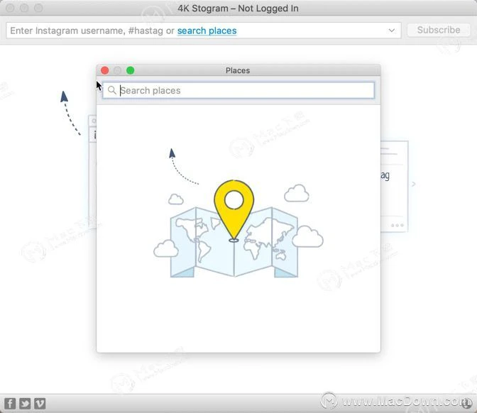Maximize the Places window with green button
Screen dimensions: 477x413
click(x=130, y=70)
